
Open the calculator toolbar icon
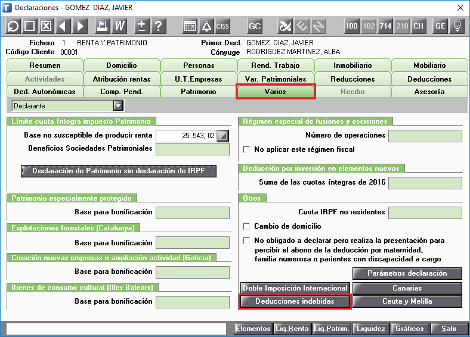coord(190,26)
